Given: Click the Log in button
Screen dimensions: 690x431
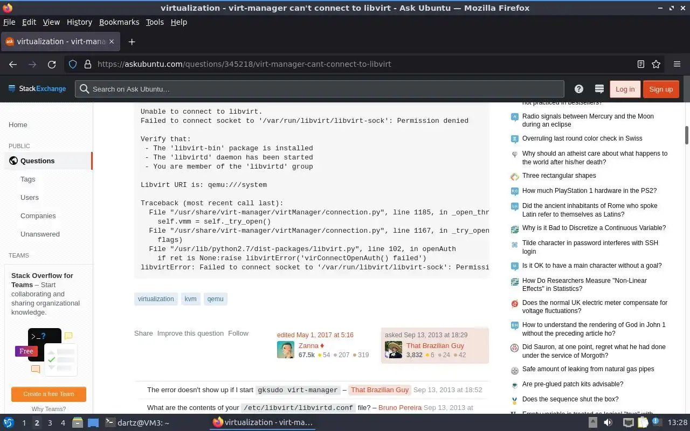Looking at the screenshot, I should 625,89.
